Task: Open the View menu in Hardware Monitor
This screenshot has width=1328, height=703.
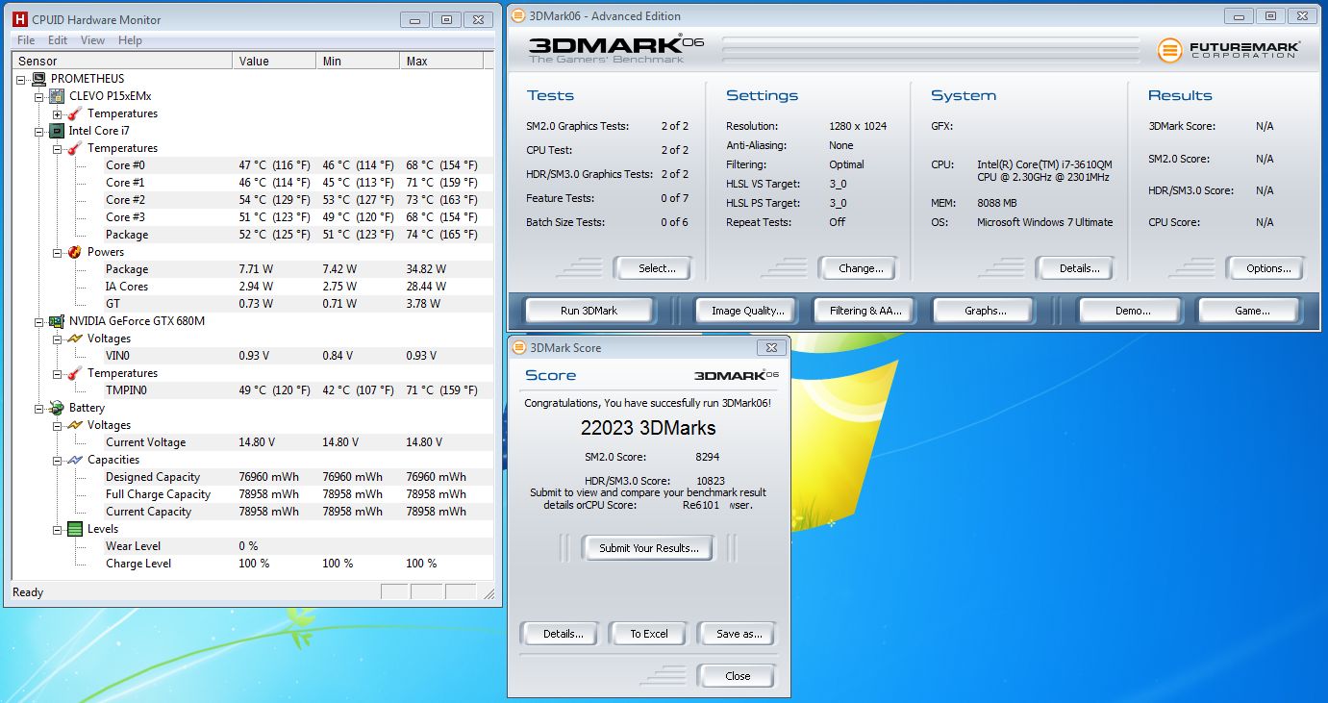Action: point(92,40)
